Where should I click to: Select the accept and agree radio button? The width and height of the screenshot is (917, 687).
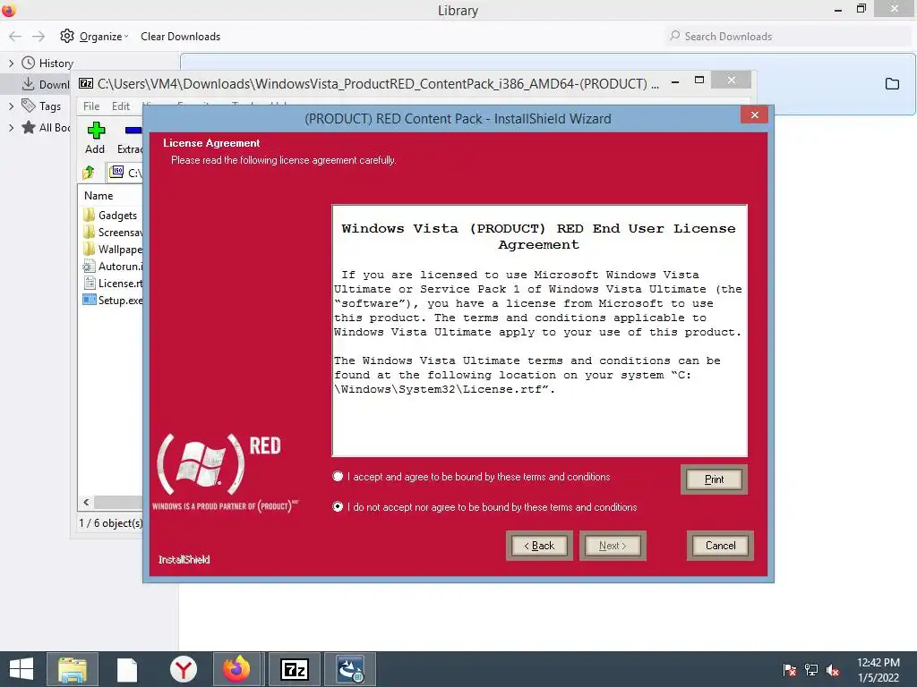pyautogui.click(x=338, y=477)
